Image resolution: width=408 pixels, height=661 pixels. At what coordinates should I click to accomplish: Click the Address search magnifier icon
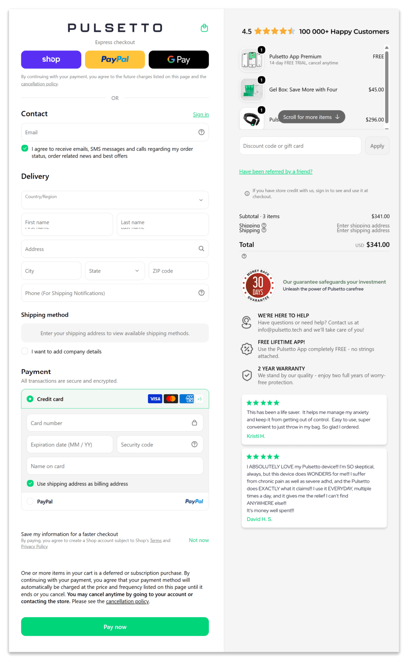click(201, 249)
